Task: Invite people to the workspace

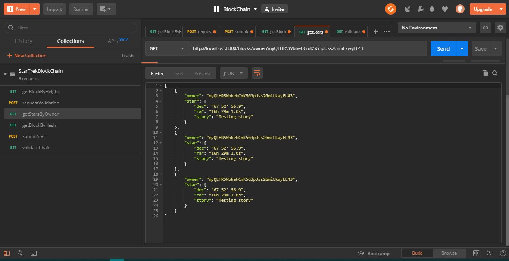Action: [274, 9]
